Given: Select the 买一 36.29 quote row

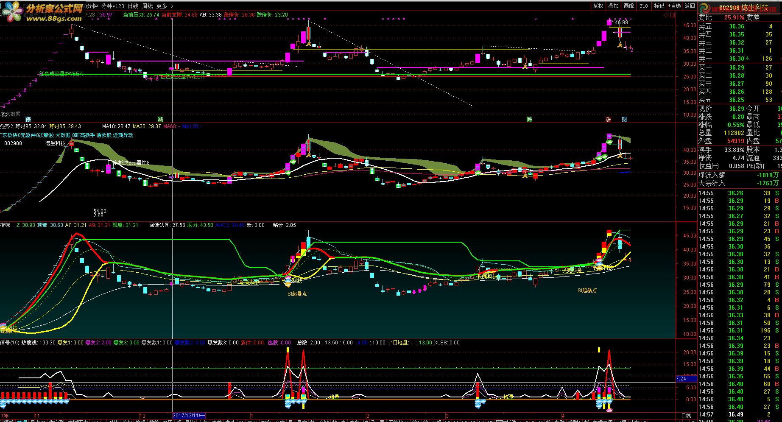Looking at the screenshot, I should 740,67.
